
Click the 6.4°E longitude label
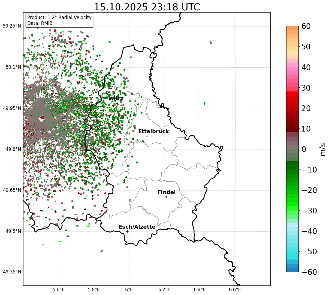[x=200, y=289]
